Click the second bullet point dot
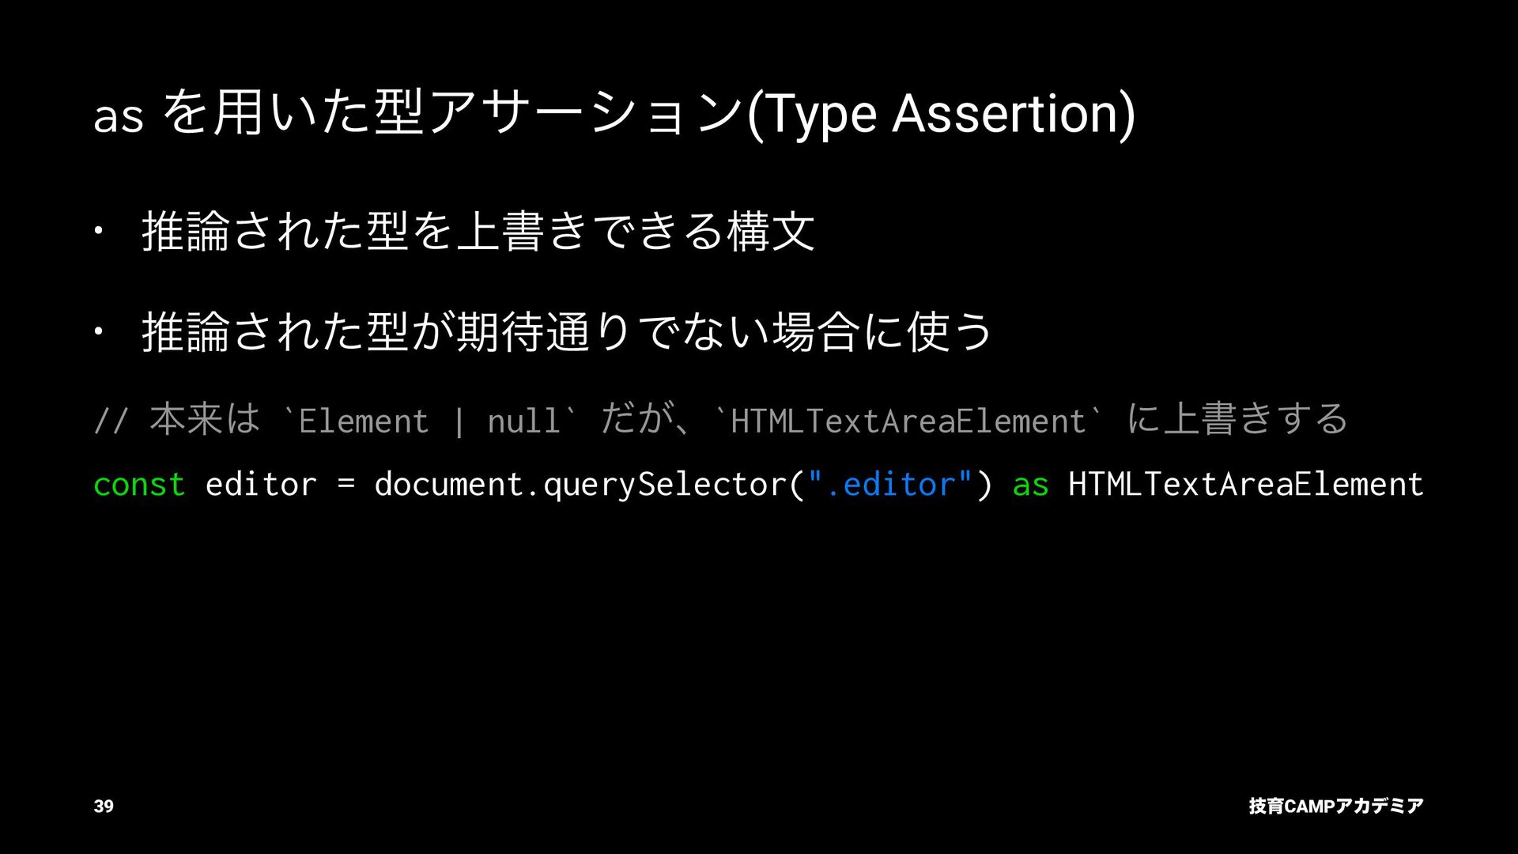 [x=97, y=331]
